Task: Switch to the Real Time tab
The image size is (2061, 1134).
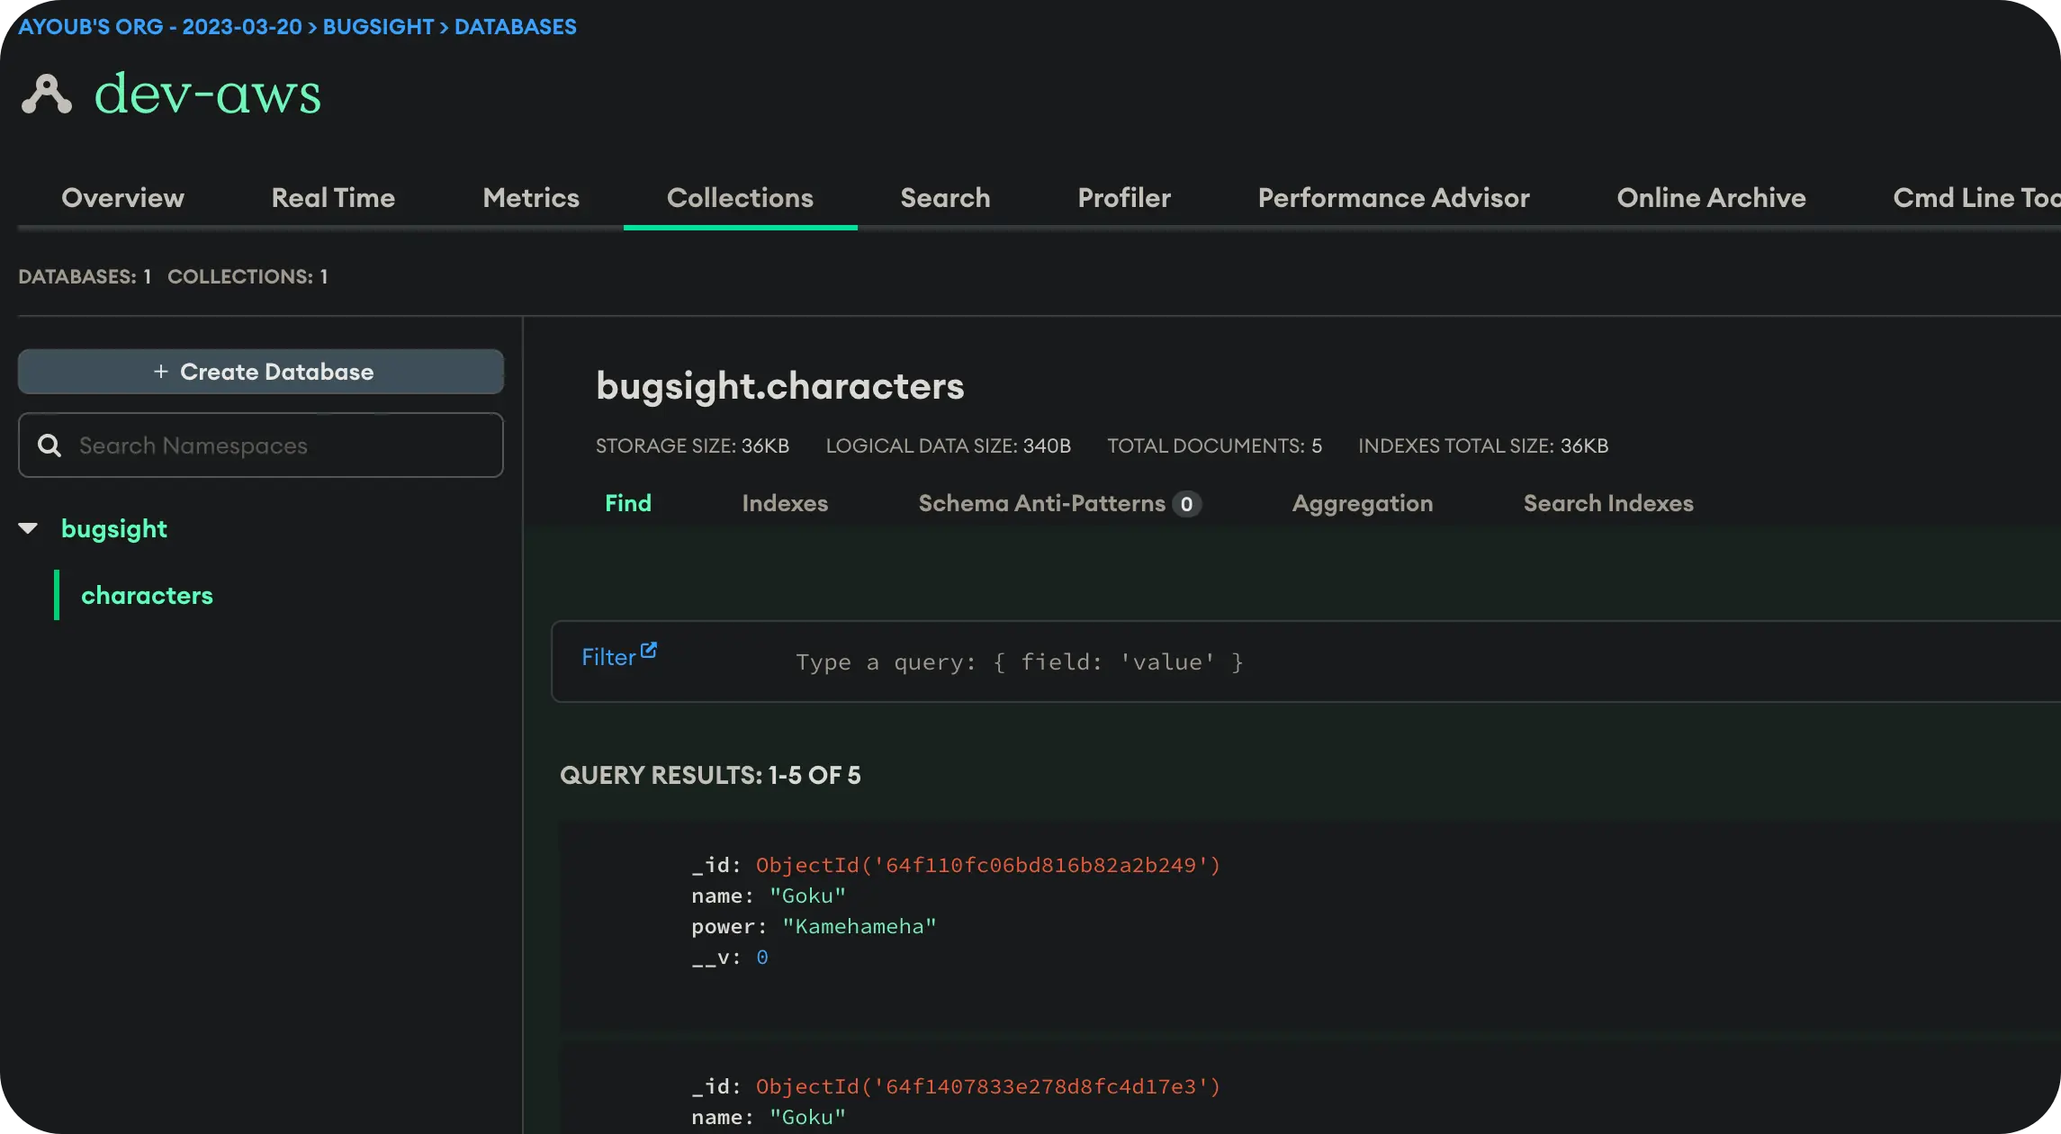Action: point(333,198)
